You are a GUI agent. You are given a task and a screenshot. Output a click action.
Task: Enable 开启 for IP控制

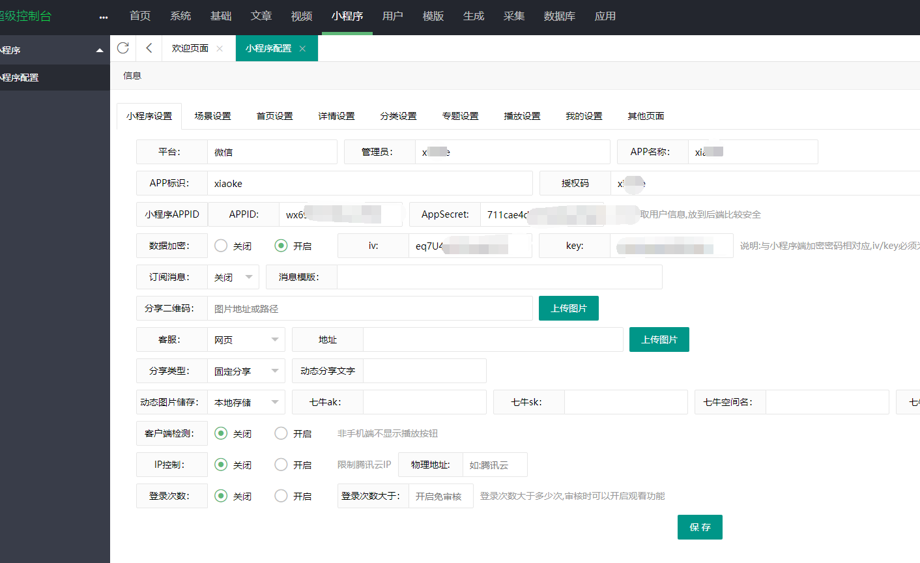[x=280, y=465]
